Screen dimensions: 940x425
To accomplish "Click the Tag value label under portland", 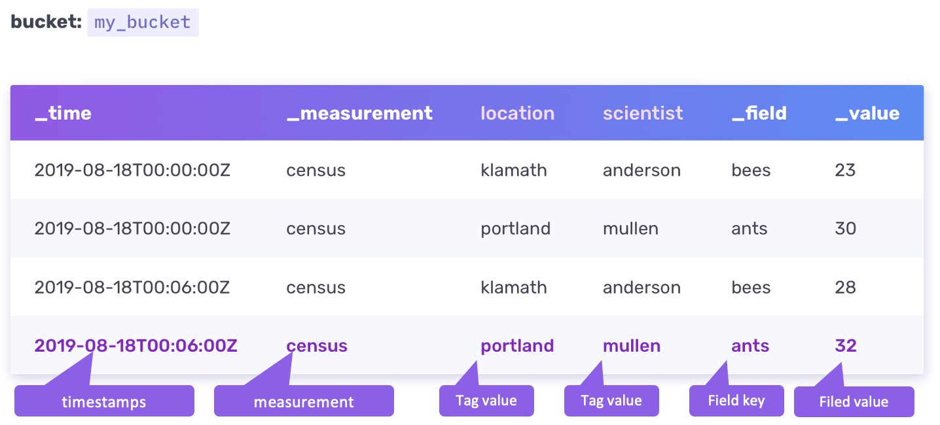I will point(486,401).
